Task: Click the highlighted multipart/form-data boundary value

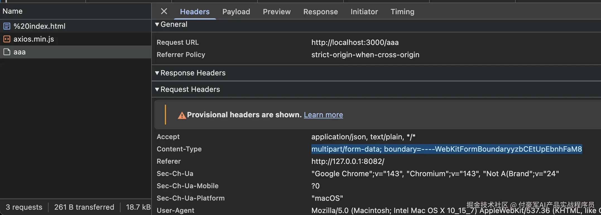Action: pyautogui.click(x=447, y=149)
